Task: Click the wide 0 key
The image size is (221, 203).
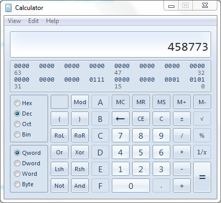Action: [x=131, y=186]
